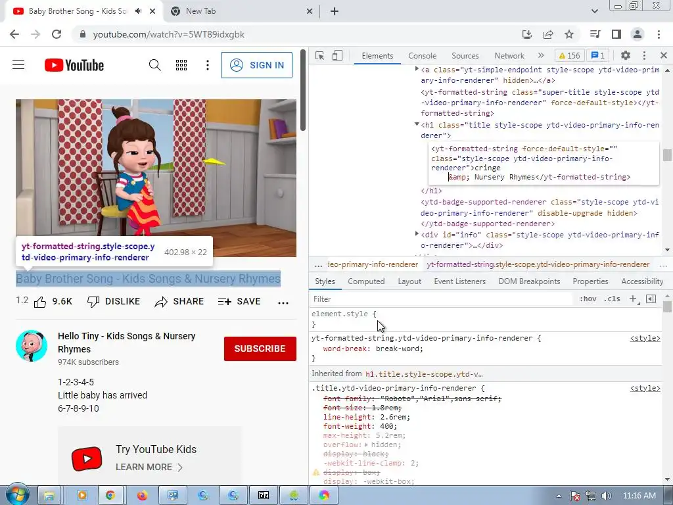This screenshot has width=673, height=505.
Task: Open the tab search chevron dropdown
Action: tap(594, 11)
